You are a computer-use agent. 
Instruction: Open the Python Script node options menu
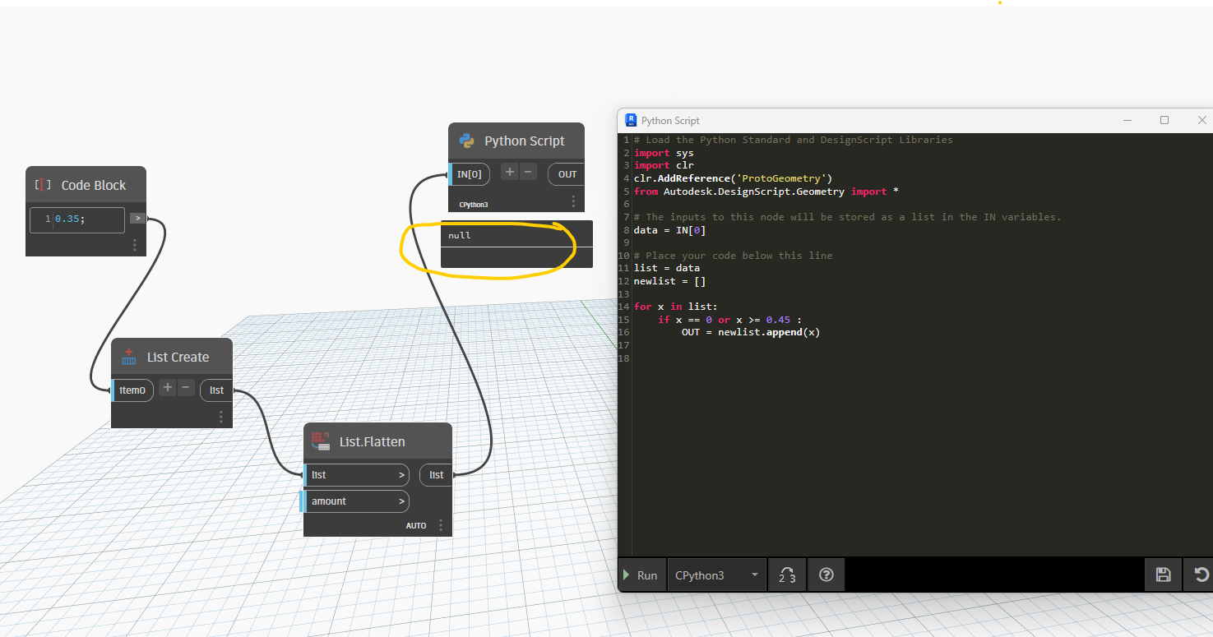573,201
